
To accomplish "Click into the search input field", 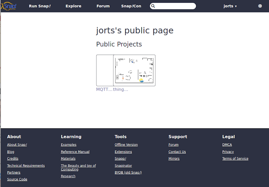I will point(173,6).
